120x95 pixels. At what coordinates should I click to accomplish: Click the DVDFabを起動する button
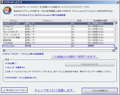100,91
